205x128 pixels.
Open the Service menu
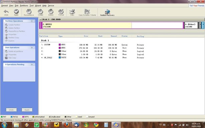coord(51,6)
